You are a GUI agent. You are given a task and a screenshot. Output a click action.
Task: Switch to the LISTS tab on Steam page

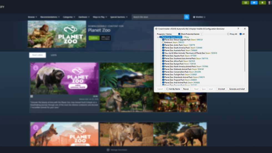(x=54, y=55)
